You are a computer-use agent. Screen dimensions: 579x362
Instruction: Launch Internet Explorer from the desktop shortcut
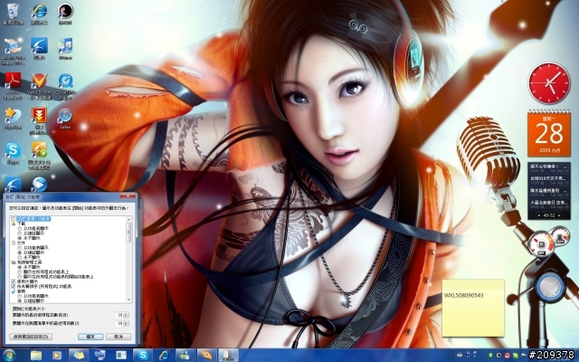39,14
